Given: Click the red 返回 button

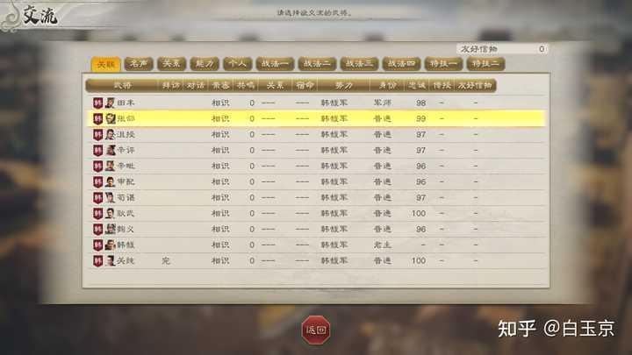Looking at the screenshot, I should tap(316, 330).
